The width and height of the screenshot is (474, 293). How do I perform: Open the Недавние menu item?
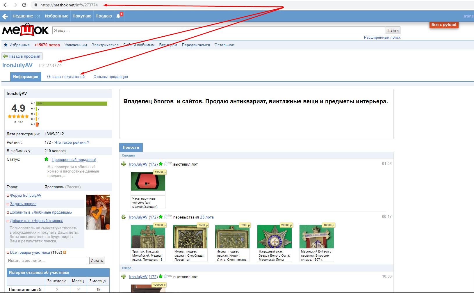click(x=26, y=16)
